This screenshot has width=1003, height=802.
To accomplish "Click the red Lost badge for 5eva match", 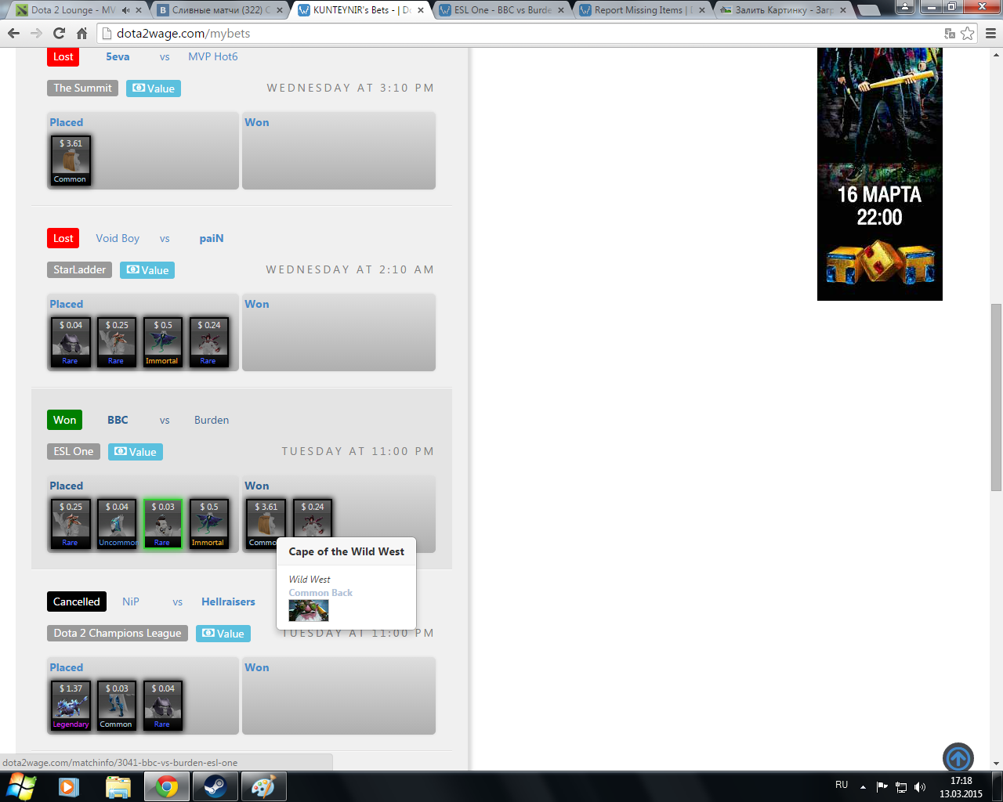I will point(63,56).
